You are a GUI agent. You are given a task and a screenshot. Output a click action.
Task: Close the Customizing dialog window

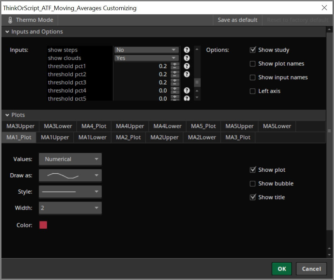324,8
